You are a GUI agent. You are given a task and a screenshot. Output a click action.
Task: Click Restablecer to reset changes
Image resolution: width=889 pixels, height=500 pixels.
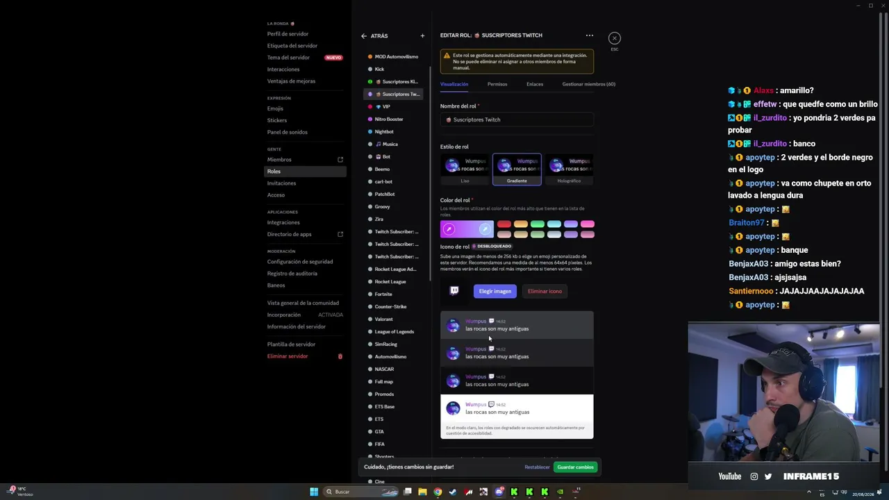tap(537, 467)
